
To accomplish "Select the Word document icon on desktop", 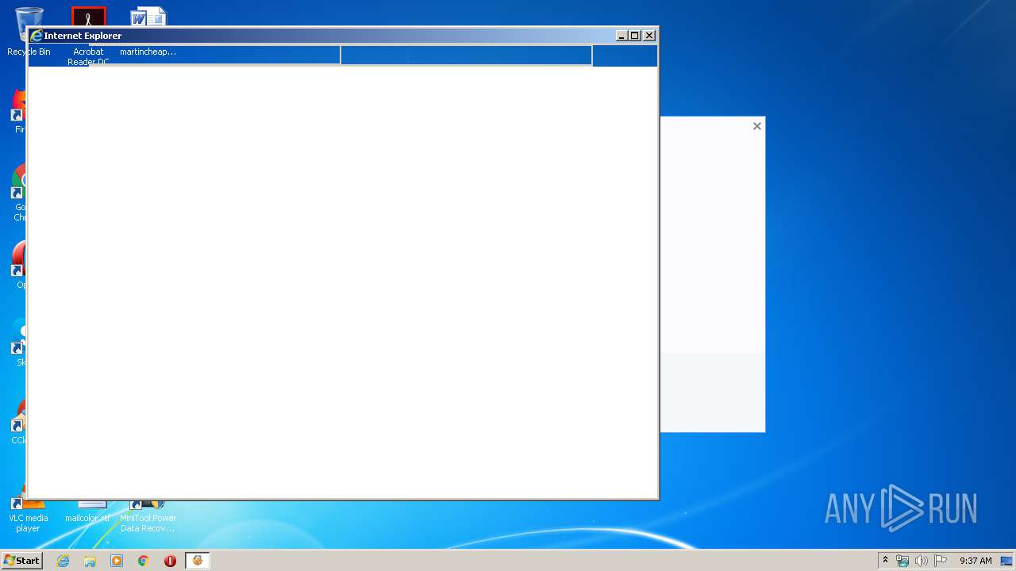I will click(148, 32).
